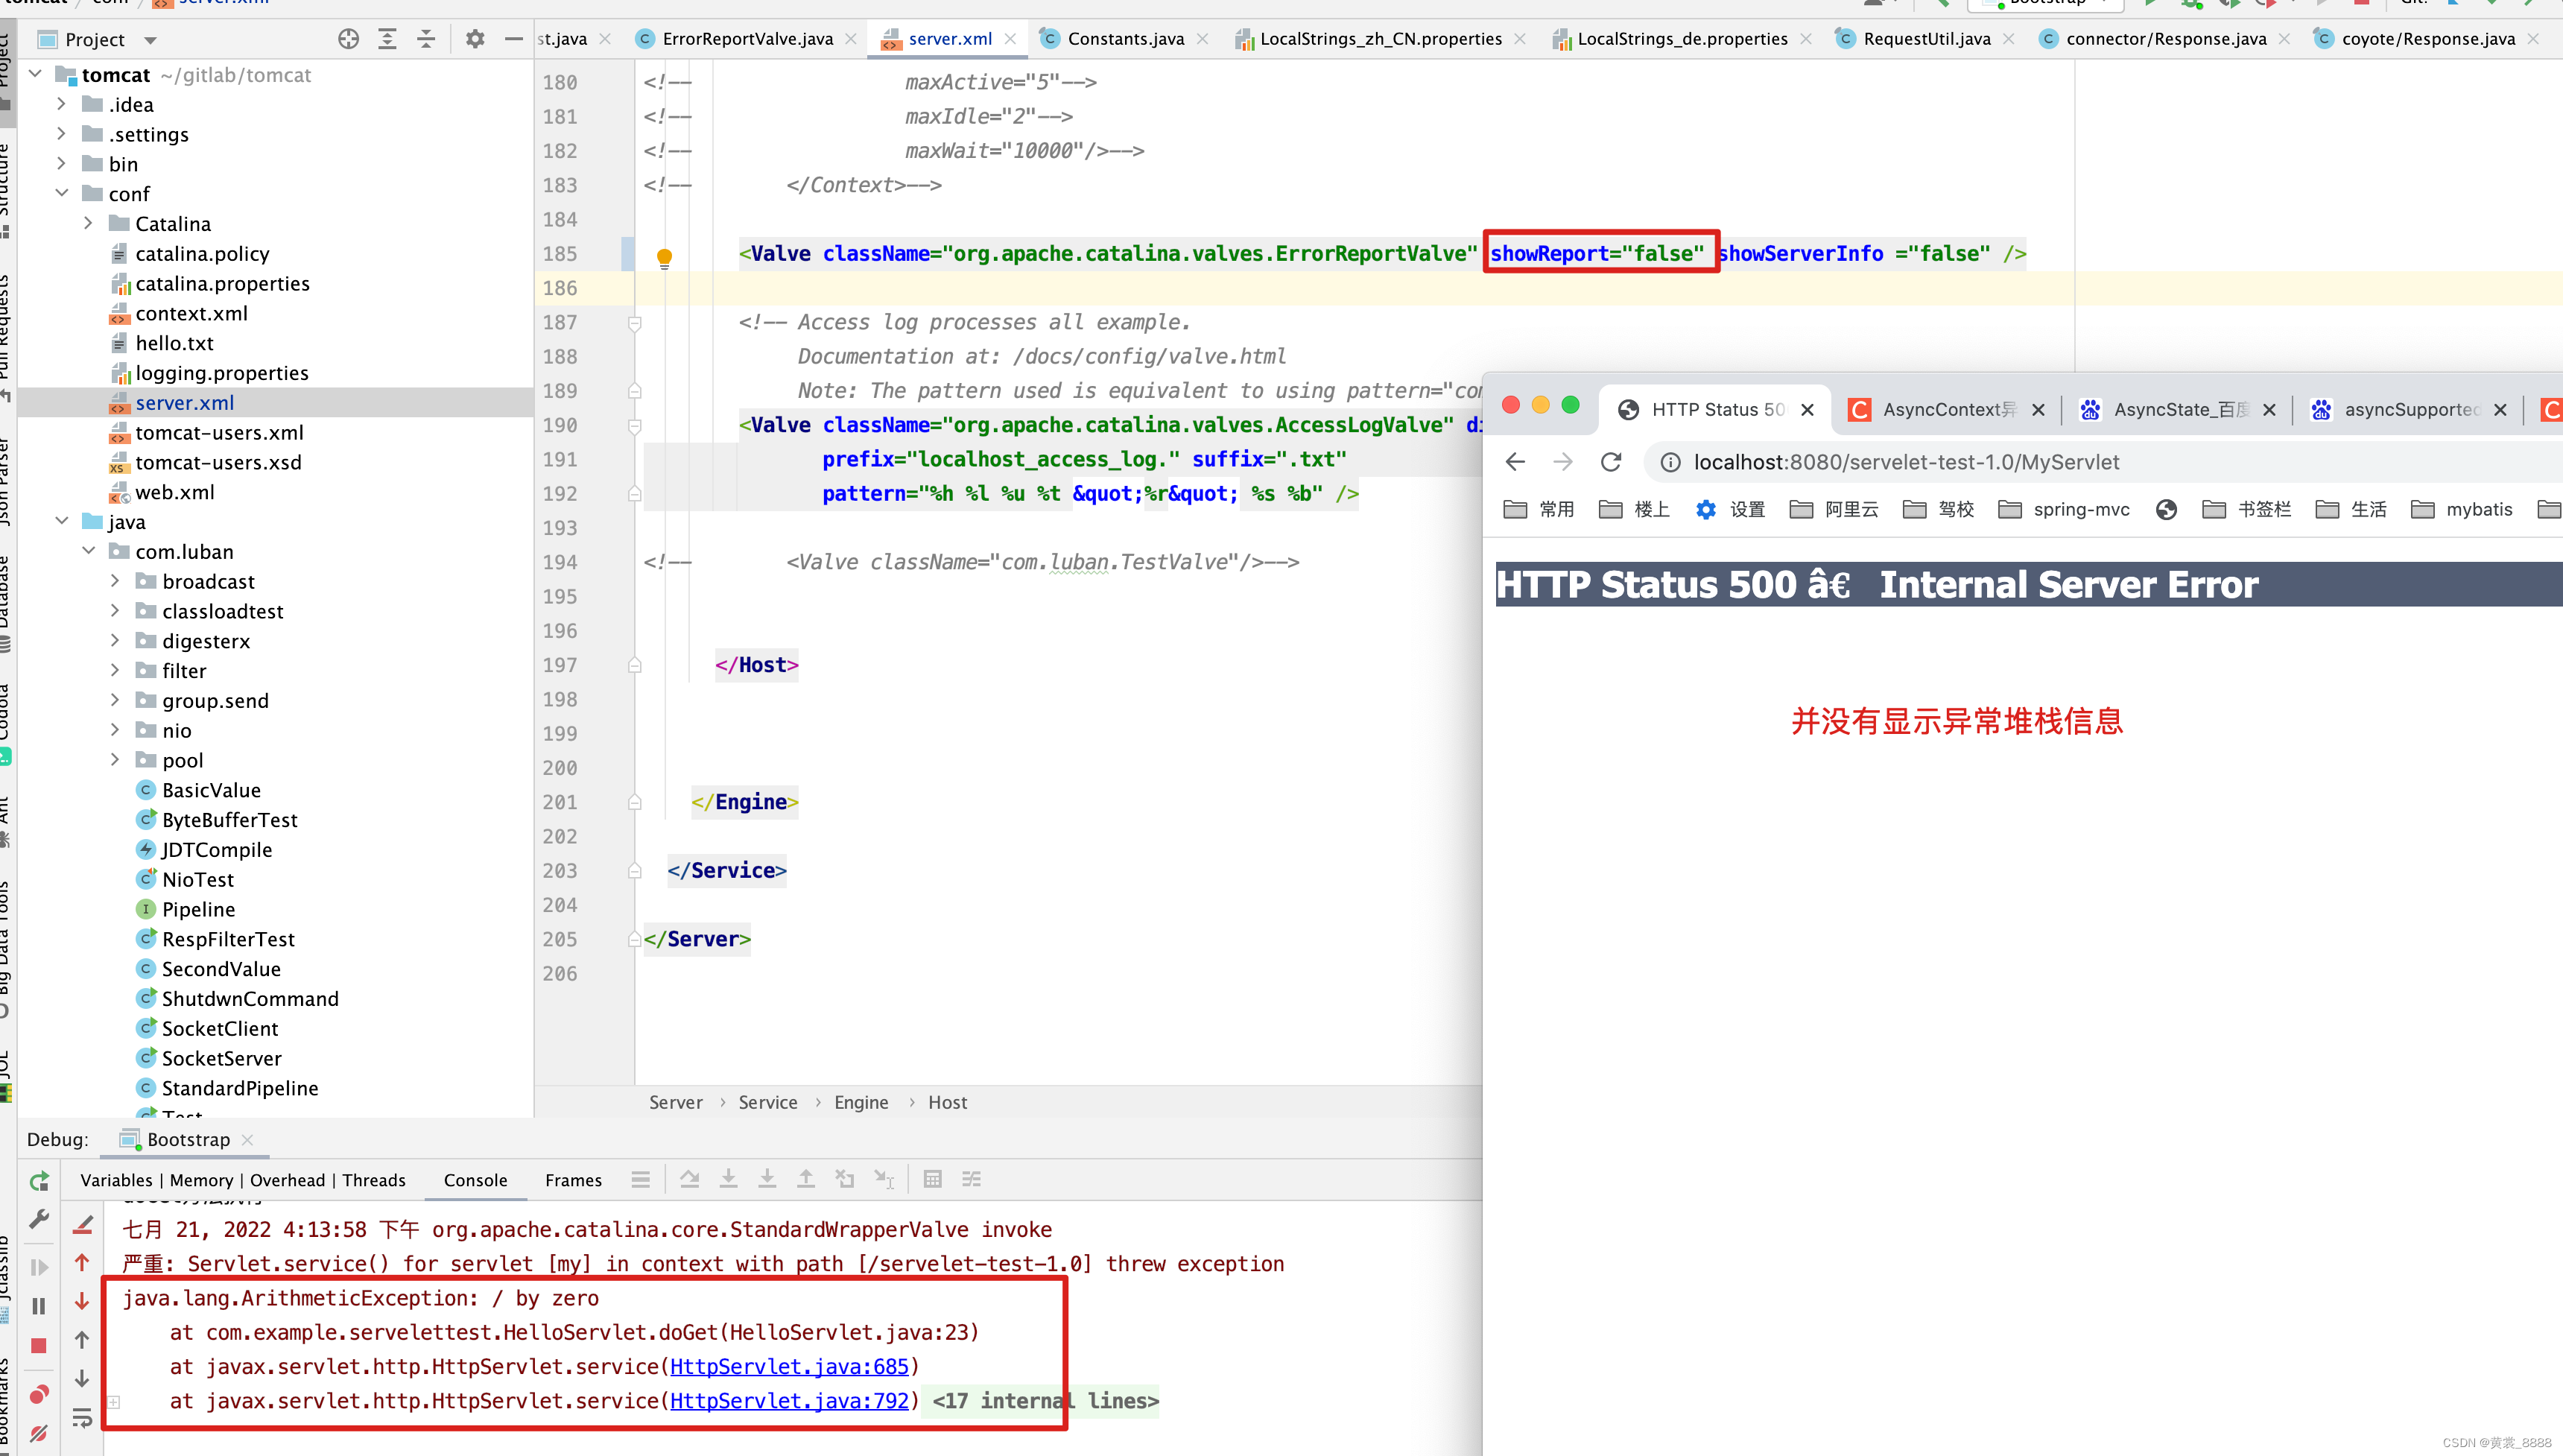This screenshot has height=1456, width=2563.
Task: Collapse all in the Project panel
Action: [426, 39]
